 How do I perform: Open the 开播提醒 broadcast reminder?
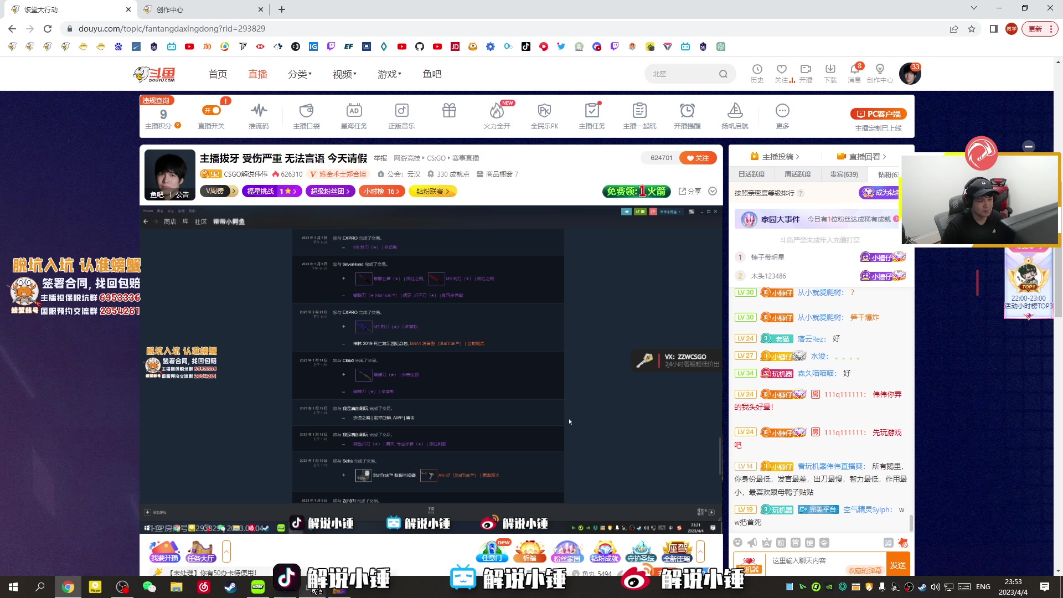[687, 115]
